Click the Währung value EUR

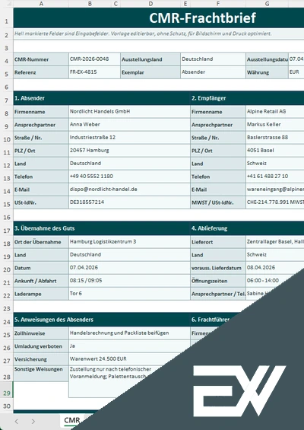point(296,72)
